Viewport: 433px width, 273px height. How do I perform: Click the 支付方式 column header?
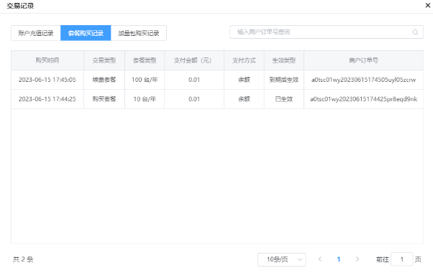pos(244,60)
